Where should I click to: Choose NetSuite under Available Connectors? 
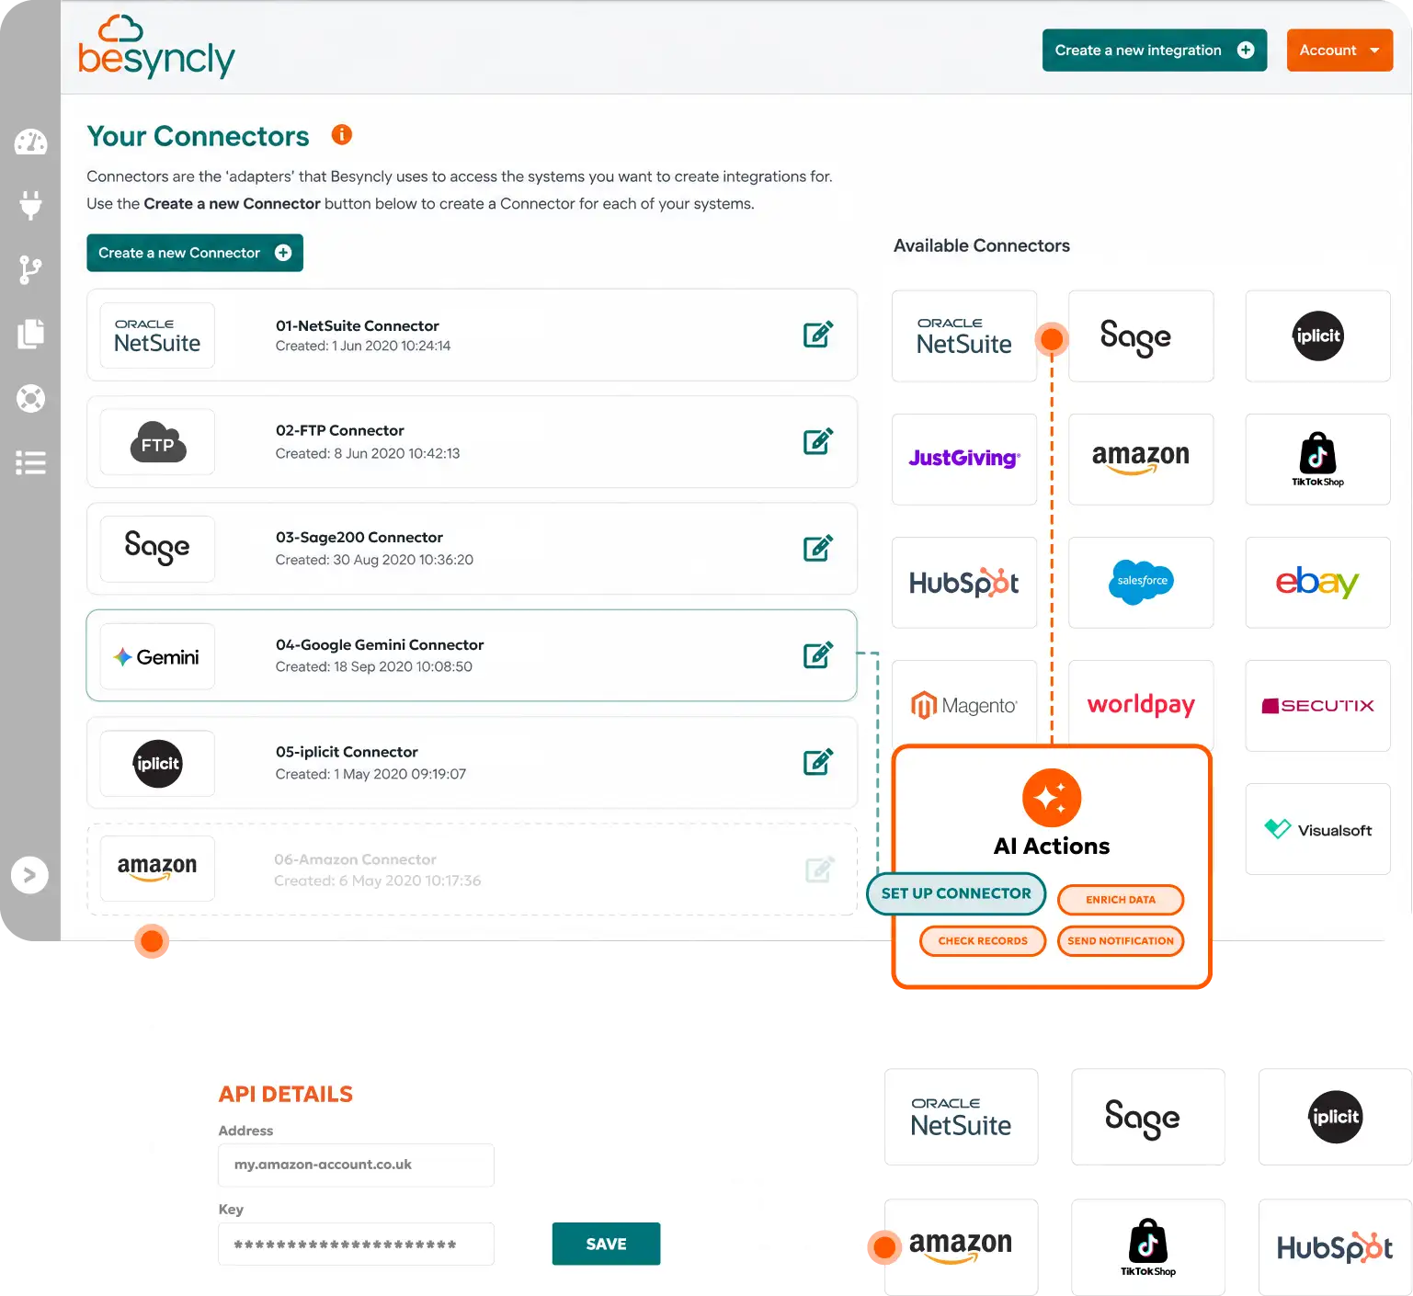click(x=964, y=336)
